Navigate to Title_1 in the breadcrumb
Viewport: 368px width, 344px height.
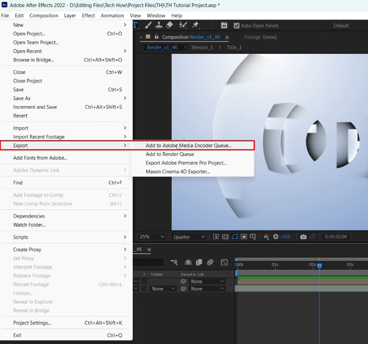234,47
